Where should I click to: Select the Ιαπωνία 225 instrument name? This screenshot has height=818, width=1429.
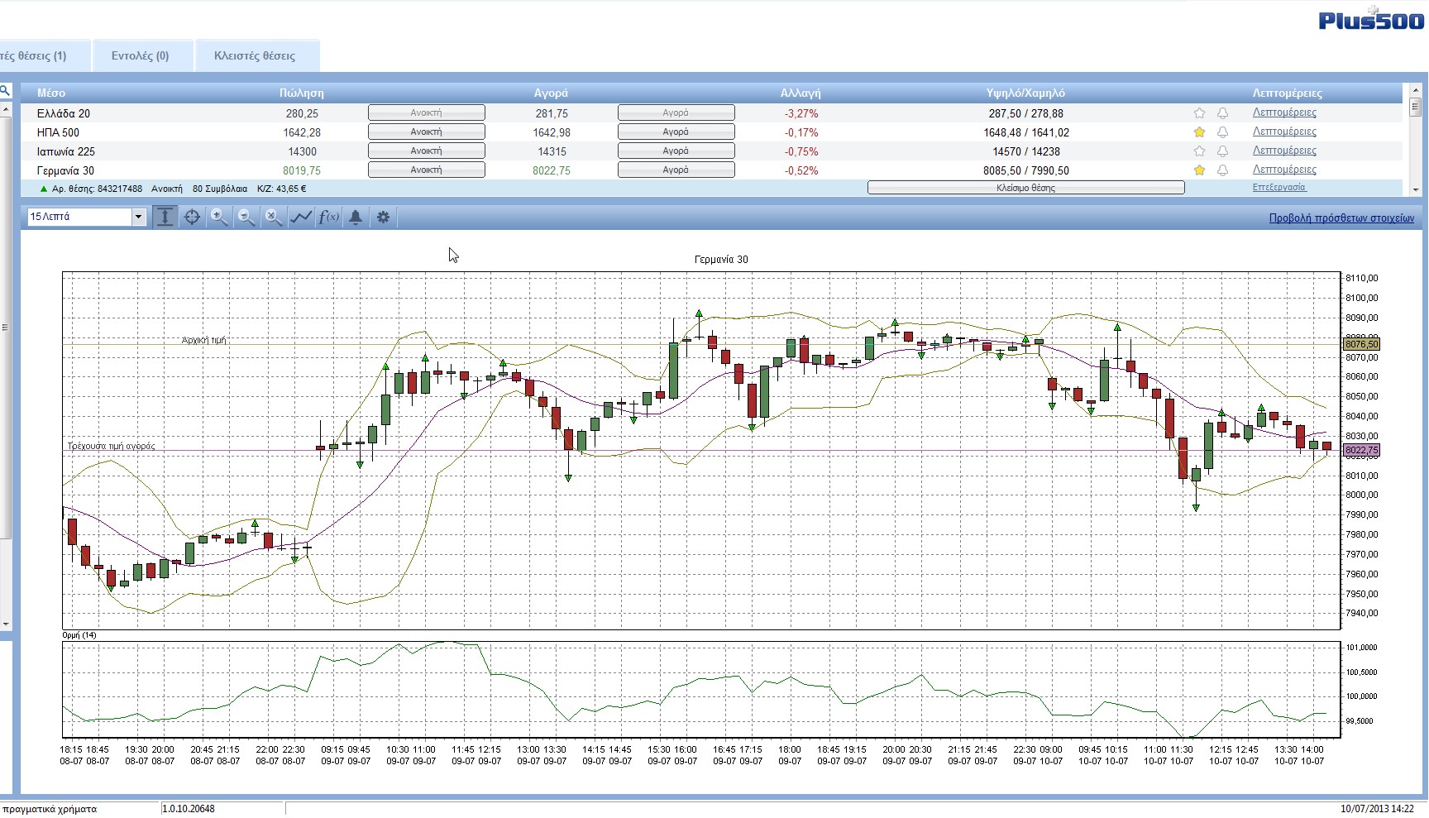click(66, 151)
